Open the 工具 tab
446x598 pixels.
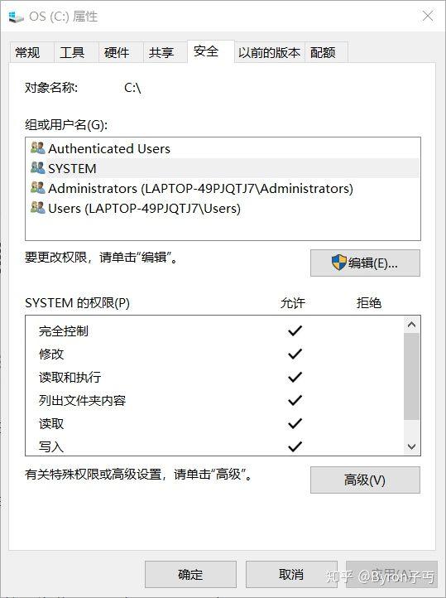click(72, 52)
